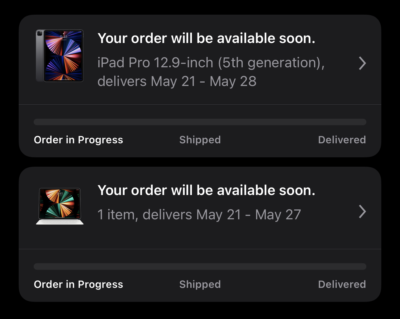Viewport: 400px width, 319px height.
Task: Select Delivered status on keyboard order
Action: 342,284
